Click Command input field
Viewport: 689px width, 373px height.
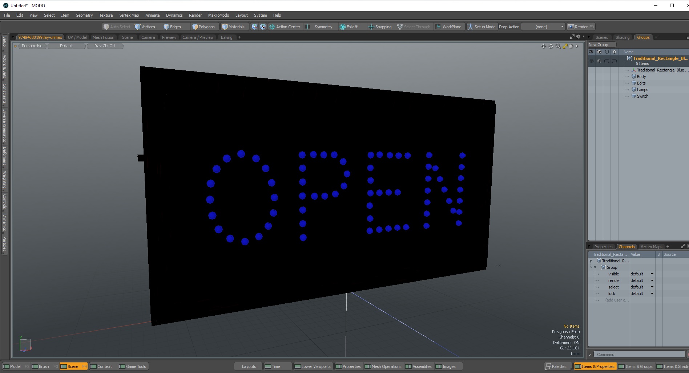coord(639,354)
